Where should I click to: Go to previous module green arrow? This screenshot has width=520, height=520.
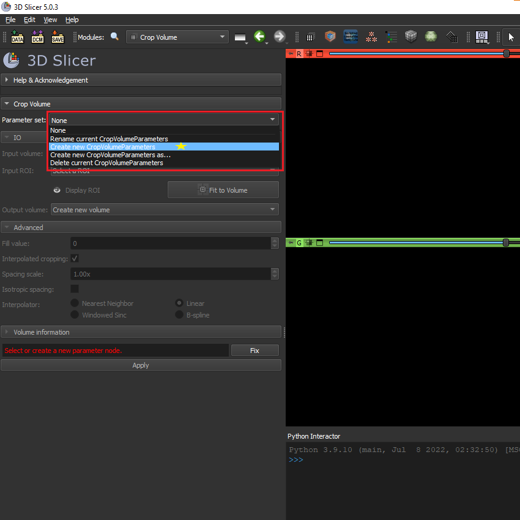tap(259, 36)
